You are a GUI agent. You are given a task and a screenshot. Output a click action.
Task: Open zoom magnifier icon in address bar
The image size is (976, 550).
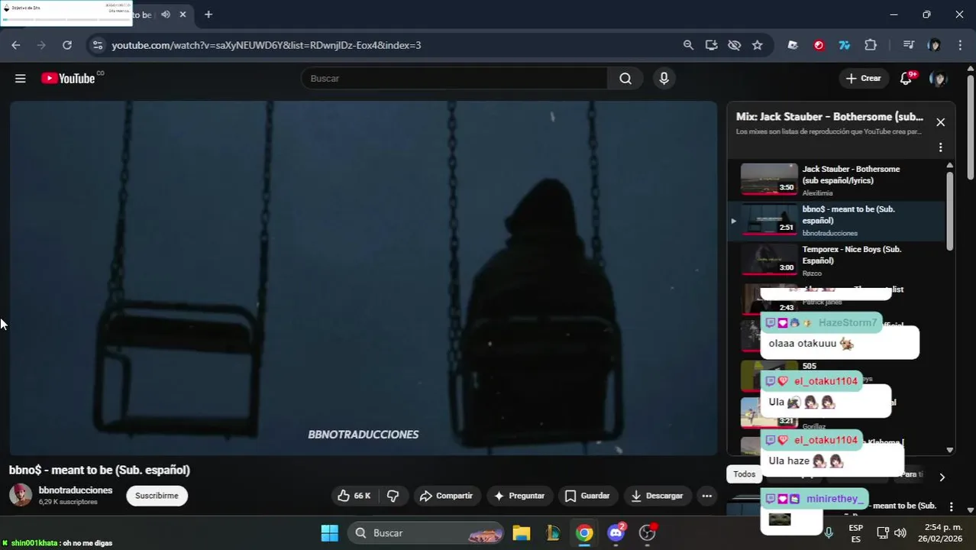(688, 45)
